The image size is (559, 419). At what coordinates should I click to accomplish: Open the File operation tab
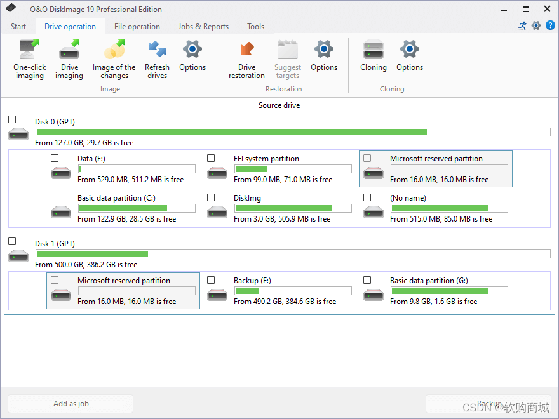click(x=137, y=27)
